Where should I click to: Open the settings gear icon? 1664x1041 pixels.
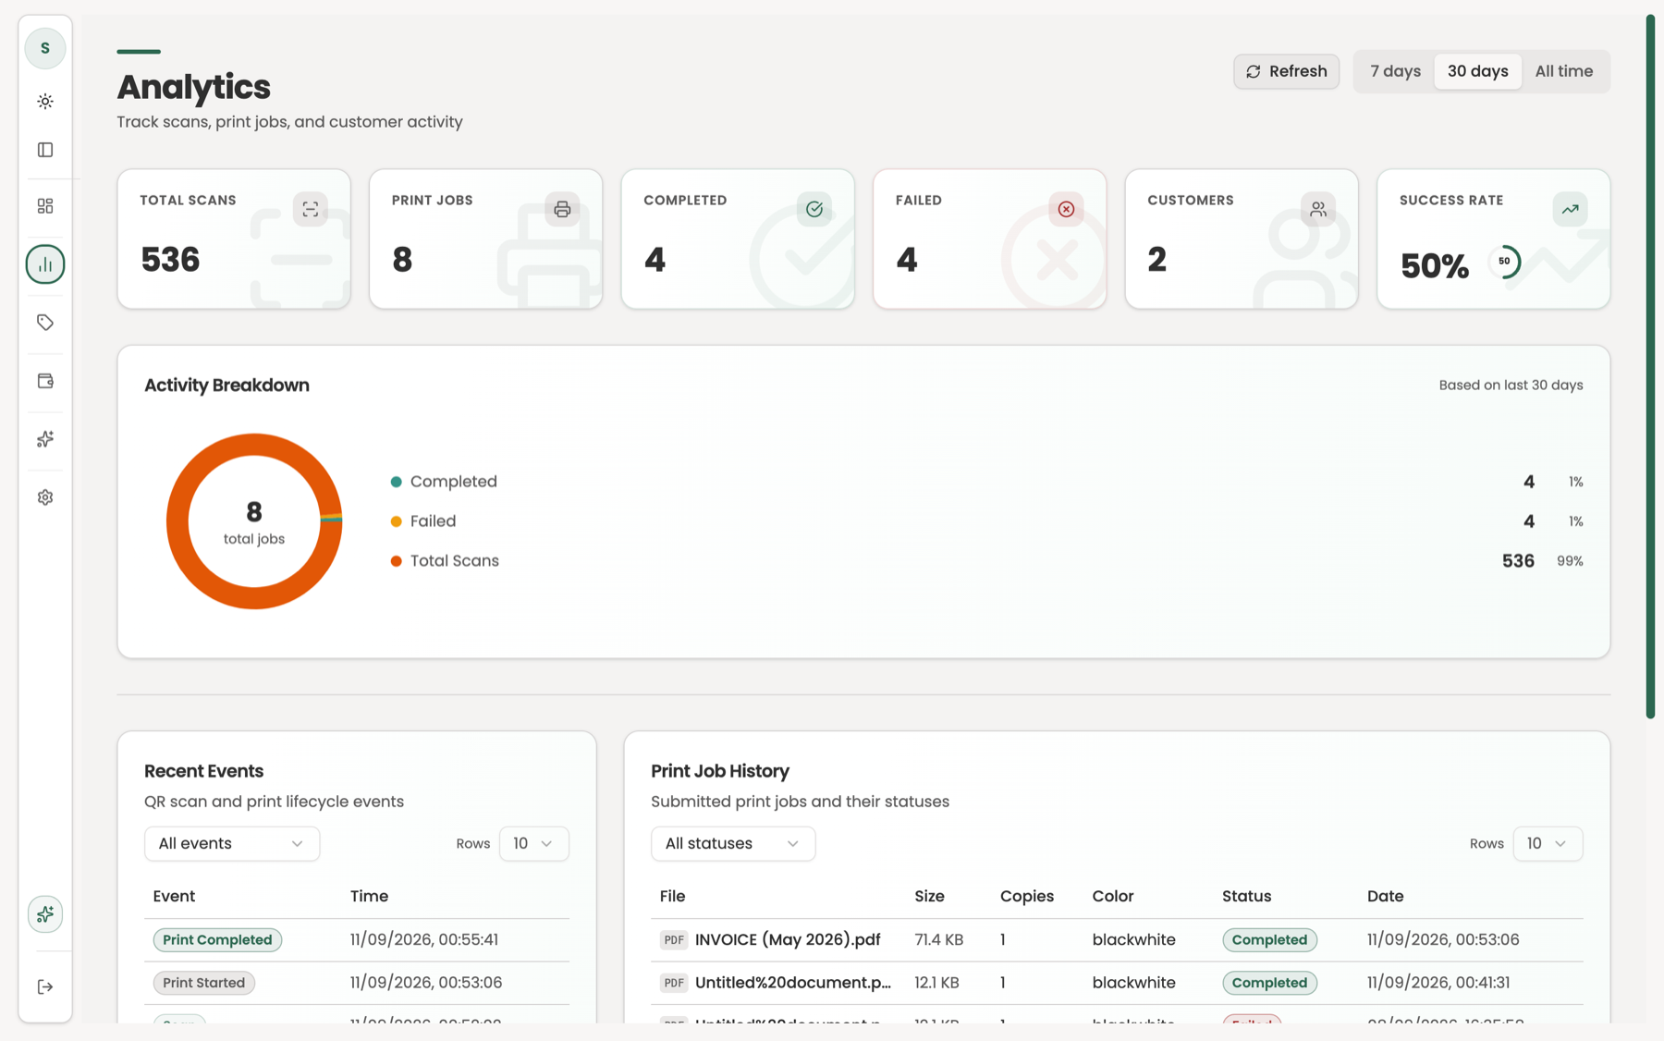44,497
